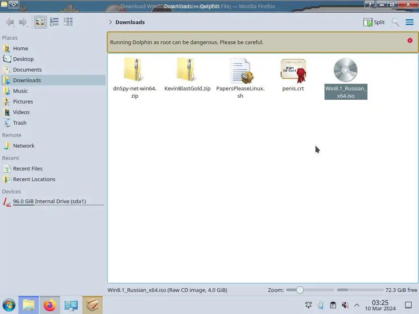Open Pictures in Places
Screen dimensions: 419x314
click(53, 102)
